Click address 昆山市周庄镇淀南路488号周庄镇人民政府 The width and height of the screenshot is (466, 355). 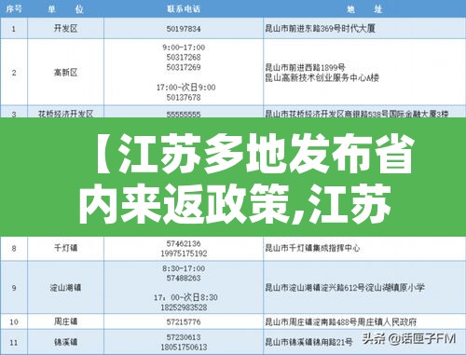tap(341, 321)
